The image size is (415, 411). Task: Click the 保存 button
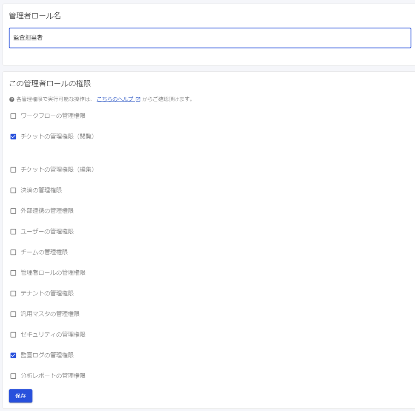[x=20, y=396]
